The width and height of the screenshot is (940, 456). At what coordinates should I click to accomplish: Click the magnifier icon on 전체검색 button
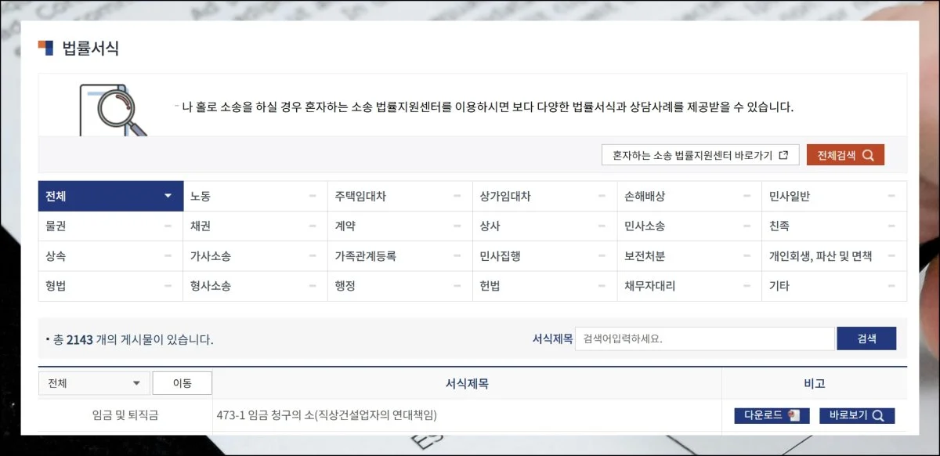click(868, 155)
